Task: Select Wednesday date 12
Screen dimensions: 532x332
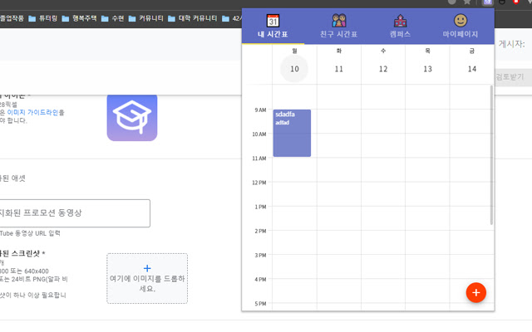Action: pos(383,69)
